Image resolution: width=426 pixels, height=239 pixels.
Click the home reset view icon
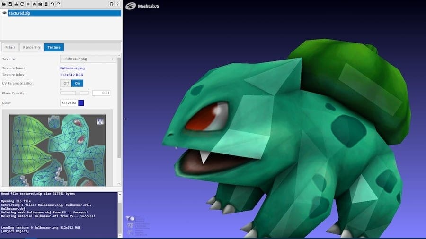point(34,4)
